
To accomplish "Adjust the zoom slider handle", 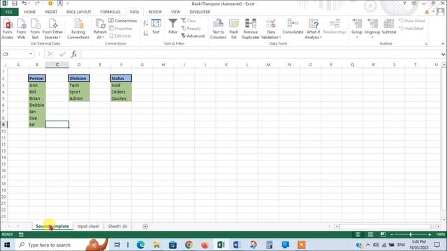I will 411,234.
